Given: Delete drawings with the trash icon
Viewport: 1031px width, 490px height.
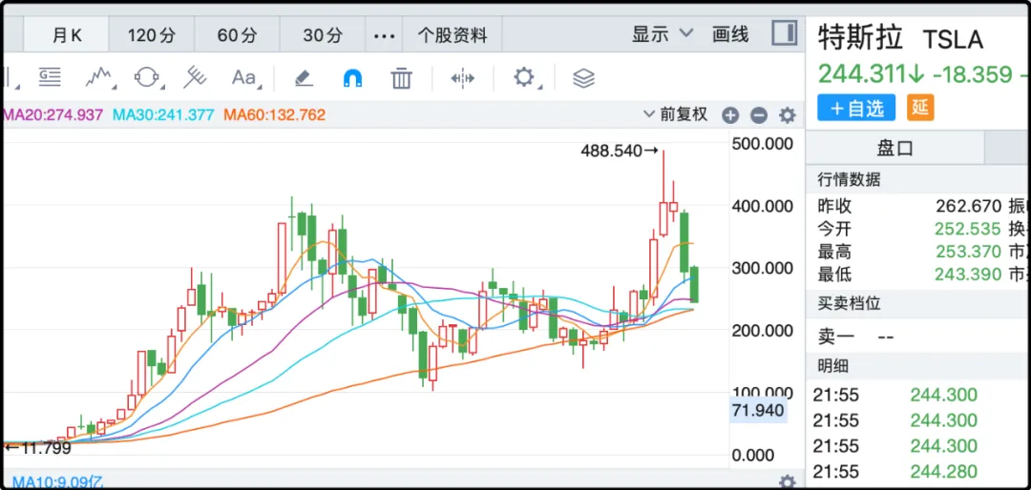Looking at the screenshot, I should (402, 77).
